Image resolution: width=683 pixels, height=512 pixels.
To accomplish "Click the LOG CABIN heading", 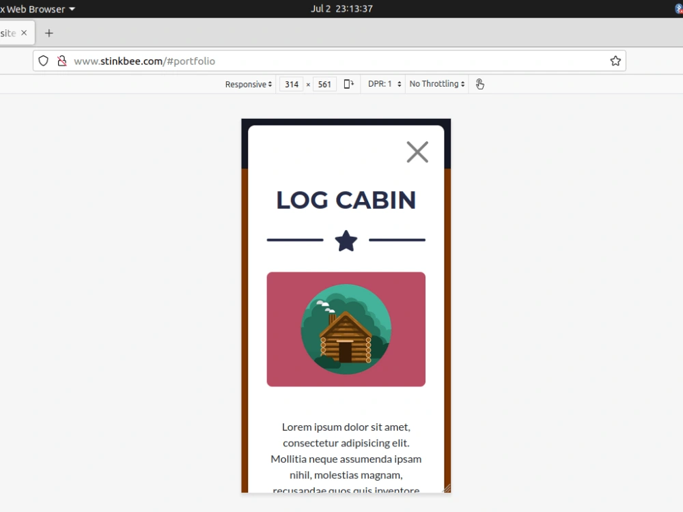I will (346, 200).
